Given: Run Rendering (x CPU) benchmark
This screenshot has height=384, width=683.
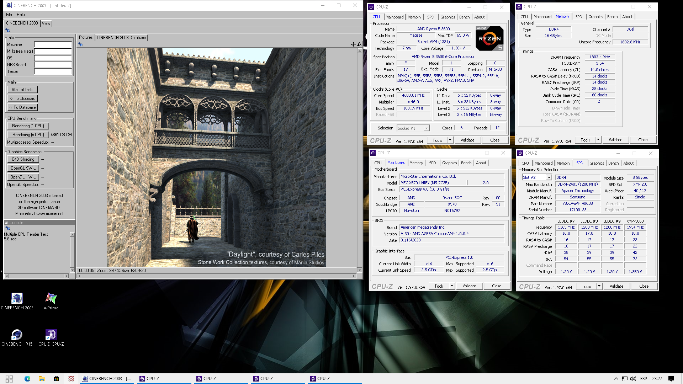Looking at the screenshot, I should coord(28,135).
